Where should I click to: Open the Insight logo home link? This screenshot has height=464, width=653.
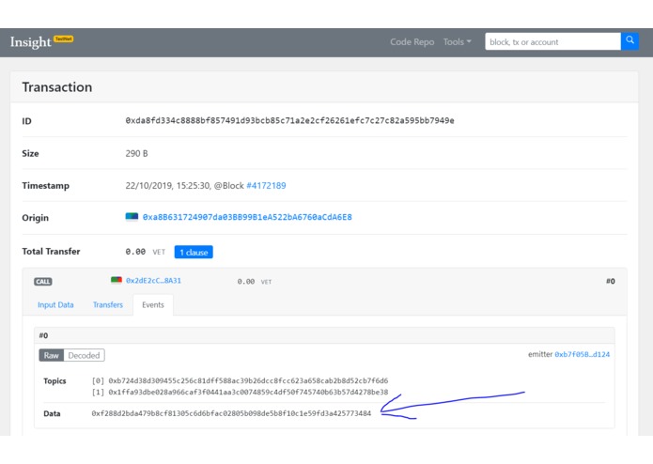click(30, 42)
